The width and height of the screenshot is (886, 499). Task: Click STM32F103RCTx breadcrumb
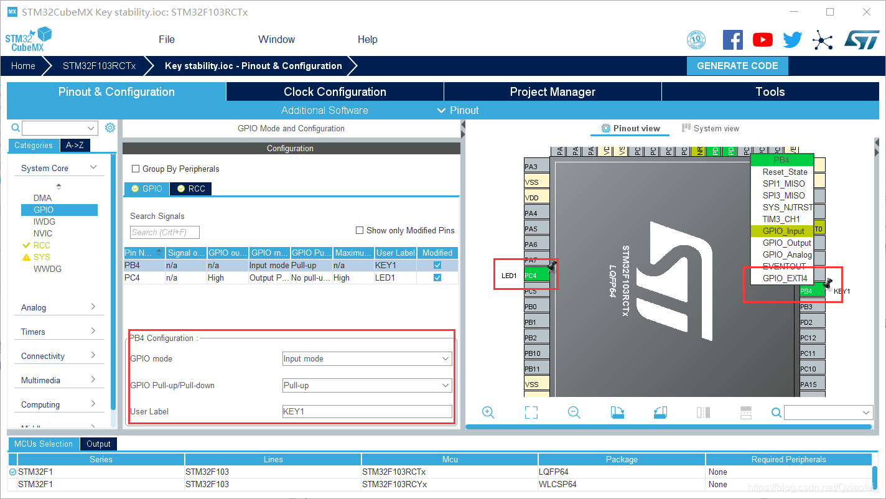click(99, 66)
